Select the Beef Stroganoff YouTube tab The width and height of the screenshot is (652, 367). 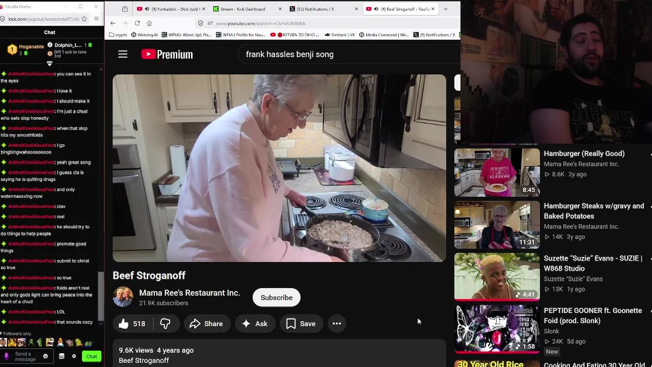tap(400, 9)
